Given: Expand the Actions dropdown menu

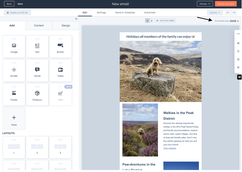Looking at the screenshot, I should point(215,13).
